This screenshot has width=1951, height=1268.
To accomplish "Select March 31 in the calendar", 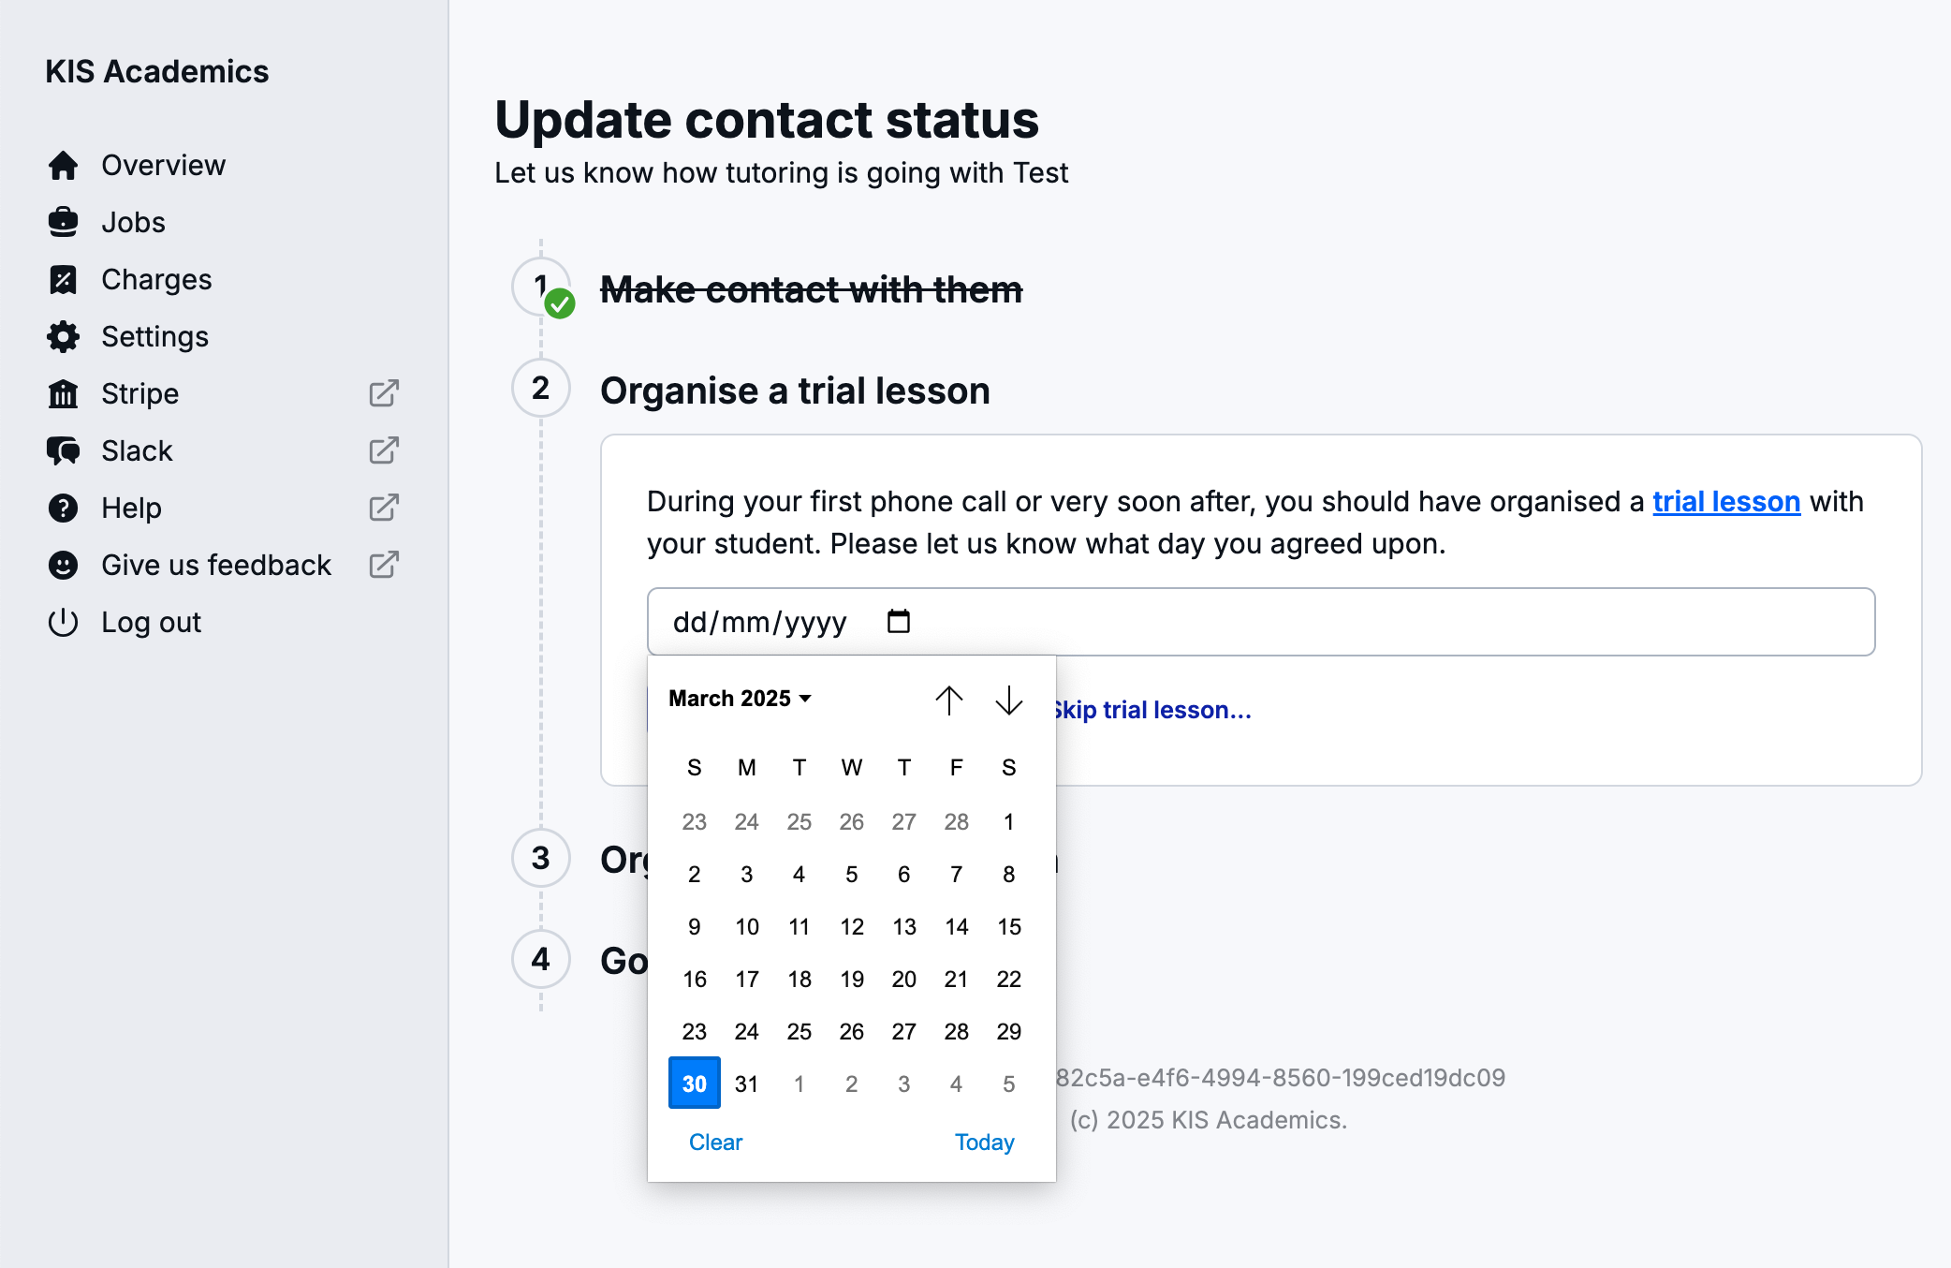I will [x=746, y=1084].
